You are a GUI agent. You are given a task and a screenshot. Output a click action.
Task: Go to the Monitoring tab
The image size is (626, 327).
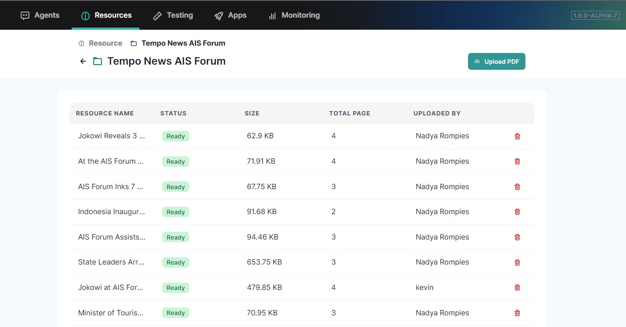pyautogui.click(x=294, y=16)
